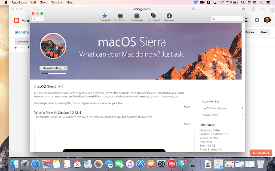Viewport: 275px width, 171px height.
Task: Open Notification Center from menu bar
Action: tap(268, 2)
